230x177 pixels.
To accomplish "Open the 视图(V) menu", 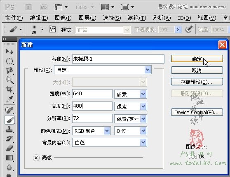I will click(207, 18).
